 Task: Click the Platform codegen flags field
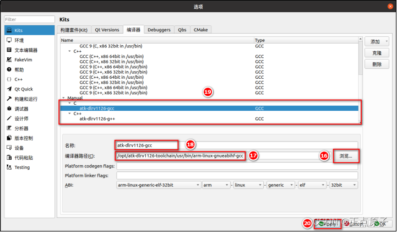237,166
